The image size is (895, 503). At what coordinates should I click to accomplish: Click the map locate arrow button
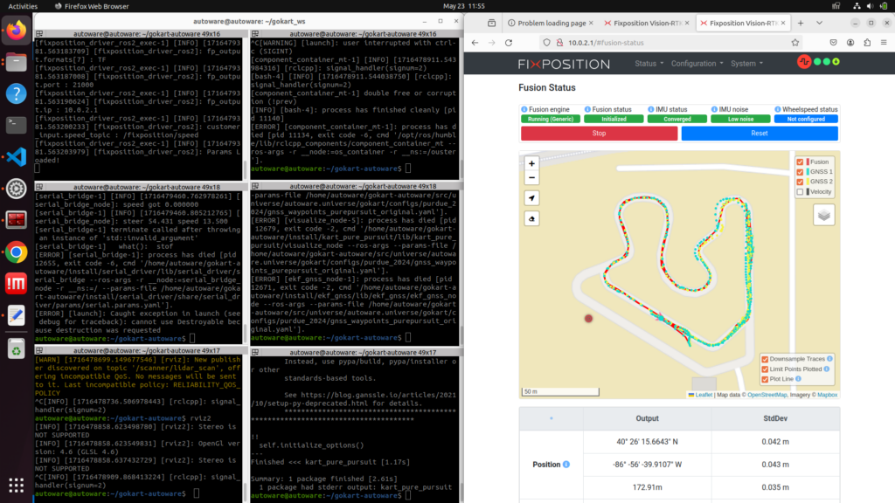(x=532, y=198)
